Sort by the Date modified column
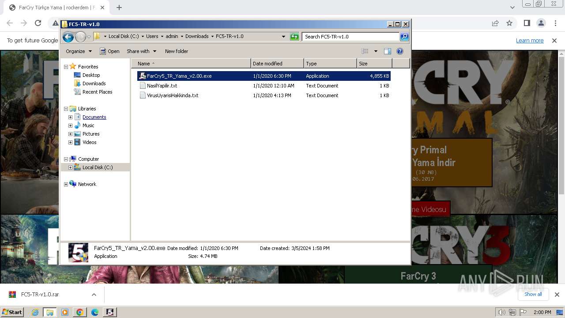The image size is (565, 318). pos(277,64)
